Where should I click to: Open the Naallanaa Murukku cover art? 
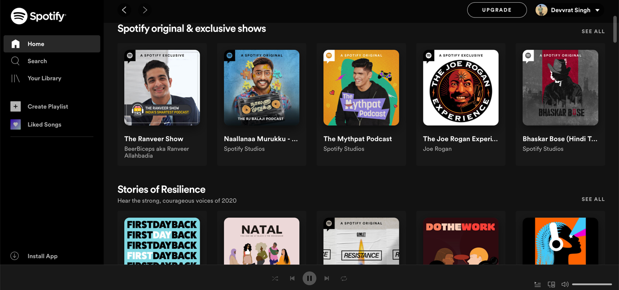262,88
